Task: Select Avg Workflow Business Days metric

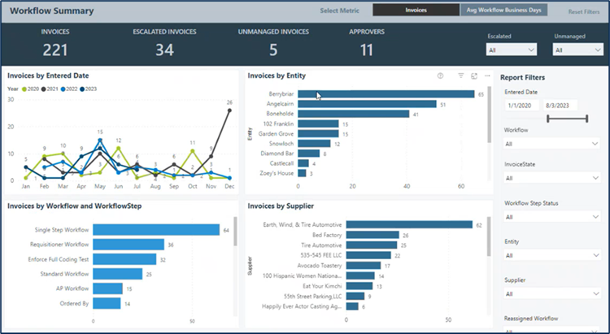Action: coord(503,10)
